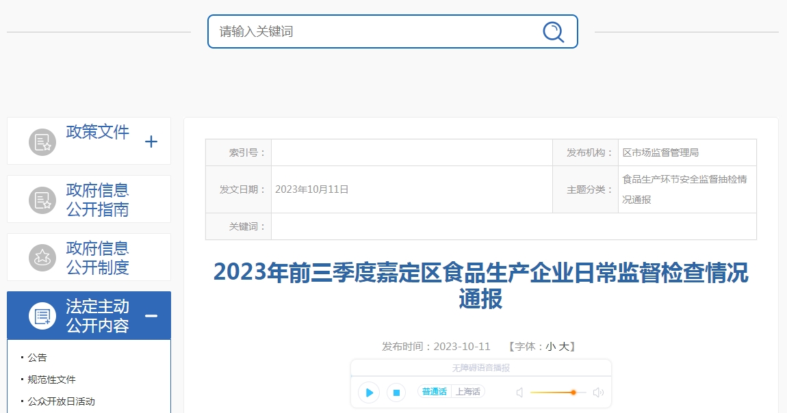787x413 pixels.
Task: Click the 法定主动公开内容 list icon
Action: click(42, 316)
